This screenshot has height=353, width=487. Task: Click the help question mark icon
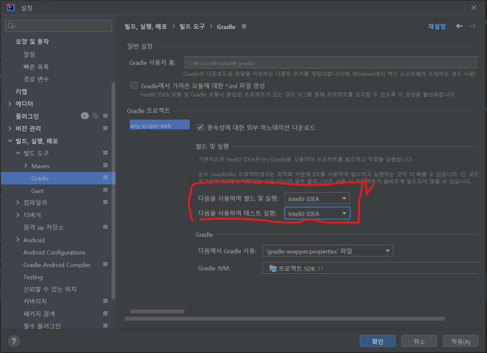point(14,341)
